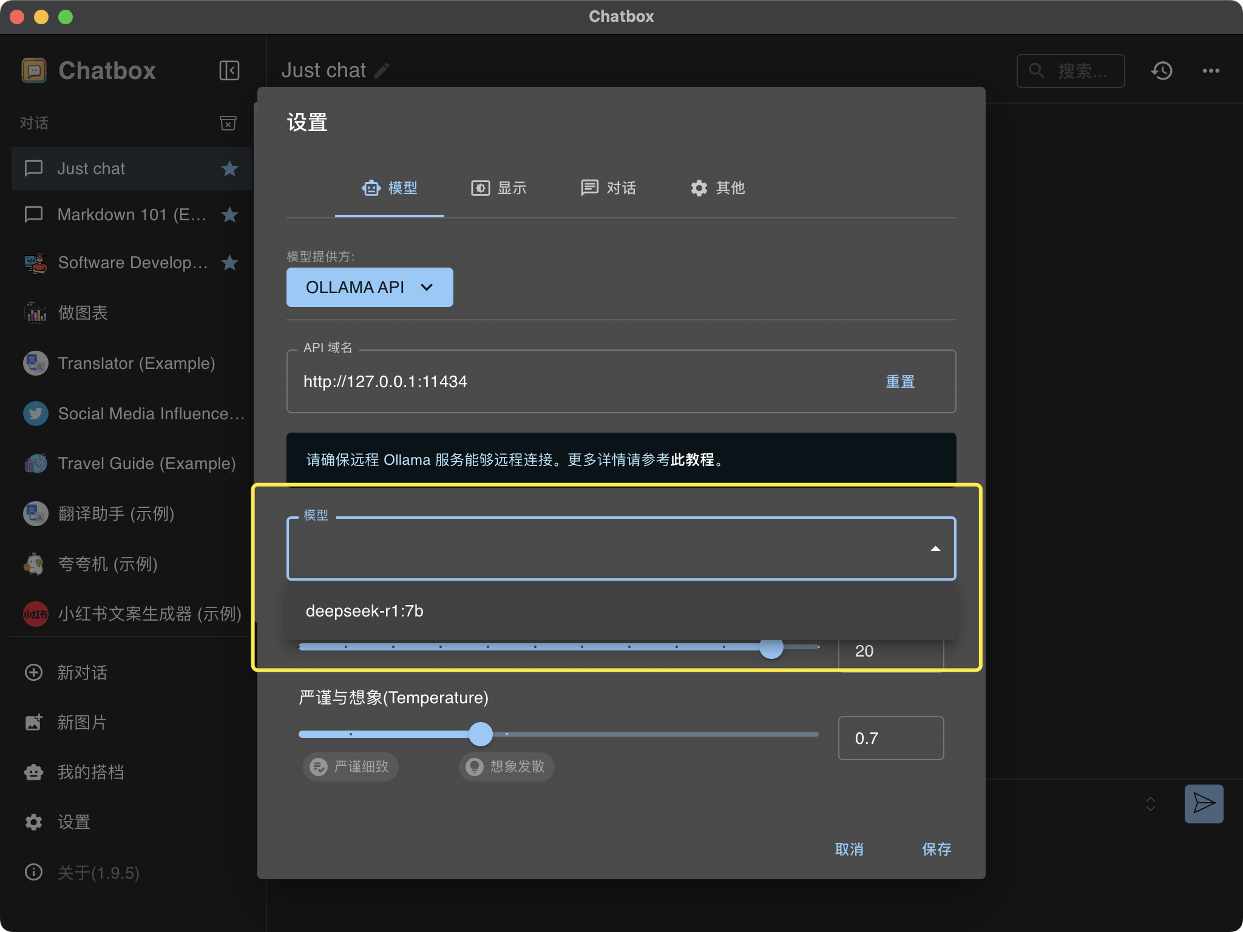The width and height of the screenshot is (1243, 932).
Task: Collapse the sidebar with the panel icon
Action: tap(229, 70)
